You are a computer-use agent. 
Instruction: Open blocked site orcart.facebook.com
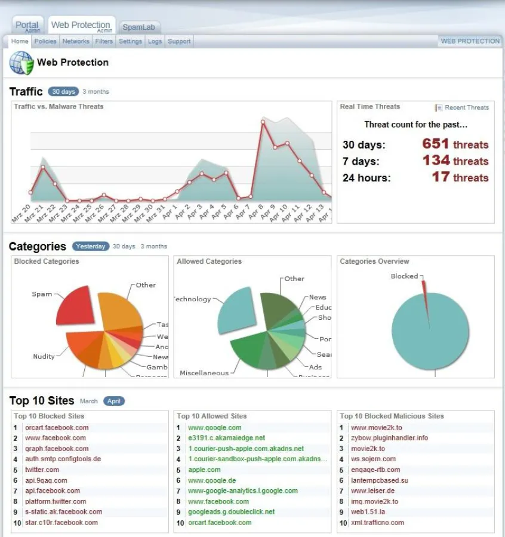57,427
